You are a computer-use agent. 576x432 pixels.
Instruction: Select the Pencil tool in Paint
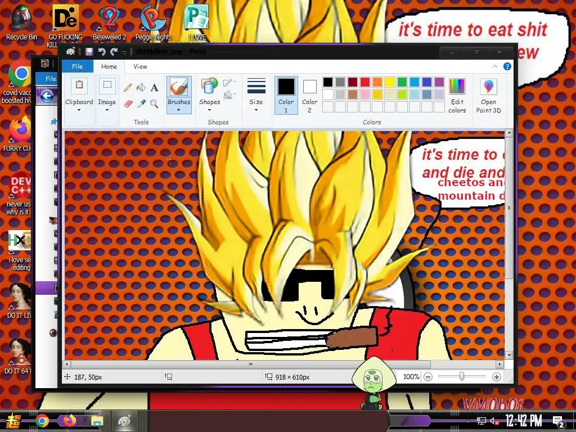pyautogui.click(x=128, y=87)
